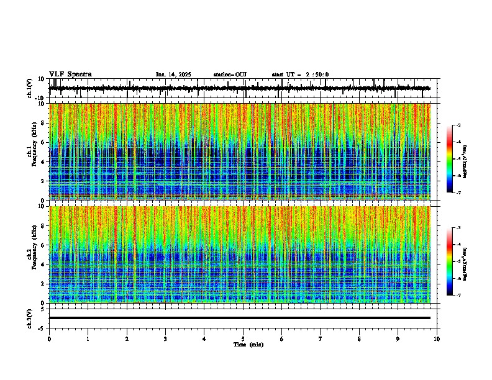The height and width of the screenshot is (380, 492).
Task: Click the 'station=OUJ' header text
Action: (230, 75)
